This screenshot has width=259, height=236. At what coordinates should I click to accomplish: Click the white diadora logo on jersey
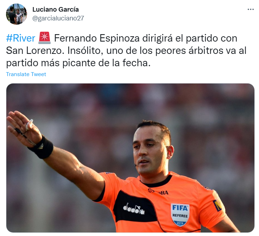tap(134, 210)
